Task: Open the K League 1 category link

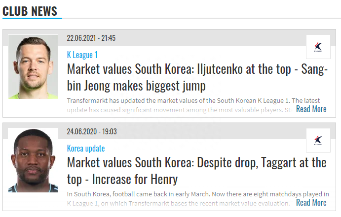Action: tap(82, 55)
